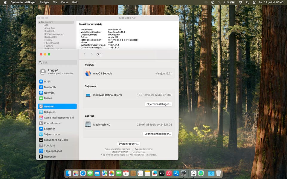Select Ethernet in the hardware list
This screenshot has height=179, width=287.
click(x=49, y=40)
